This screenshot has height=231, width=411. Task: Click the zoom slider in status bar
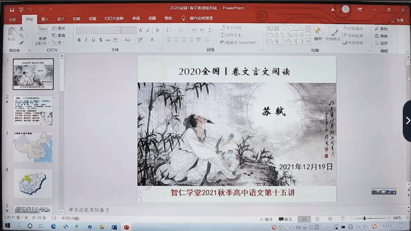click(x=370, y=218)
